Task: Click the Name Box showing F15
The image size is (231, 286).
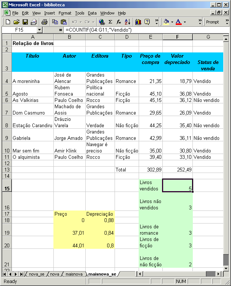Action: tap(19, 30)
